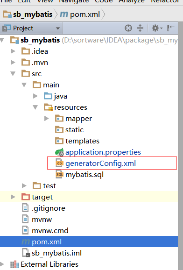The width and height of the screenshot is (183, 270).
Task: Expand the java folder arrow
Action: [35, 96]
